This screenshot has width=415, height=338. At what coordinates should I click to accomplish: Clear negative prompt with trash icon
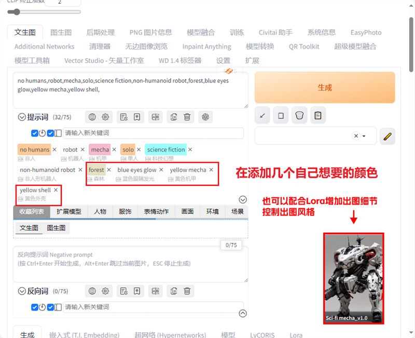(x=187, y=291)
